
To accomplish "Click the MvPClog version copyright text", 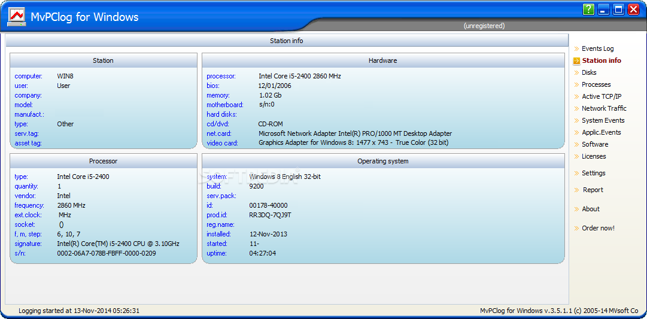I will 559,311.
